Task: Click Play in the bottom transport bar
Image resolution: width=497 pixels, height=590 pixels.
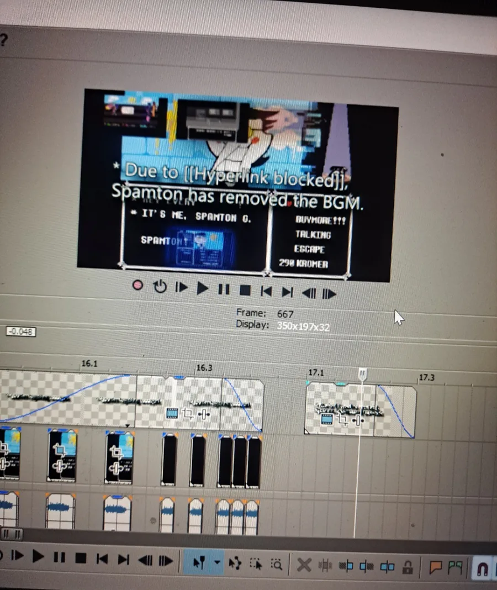Action: click(x=38, y=556)
